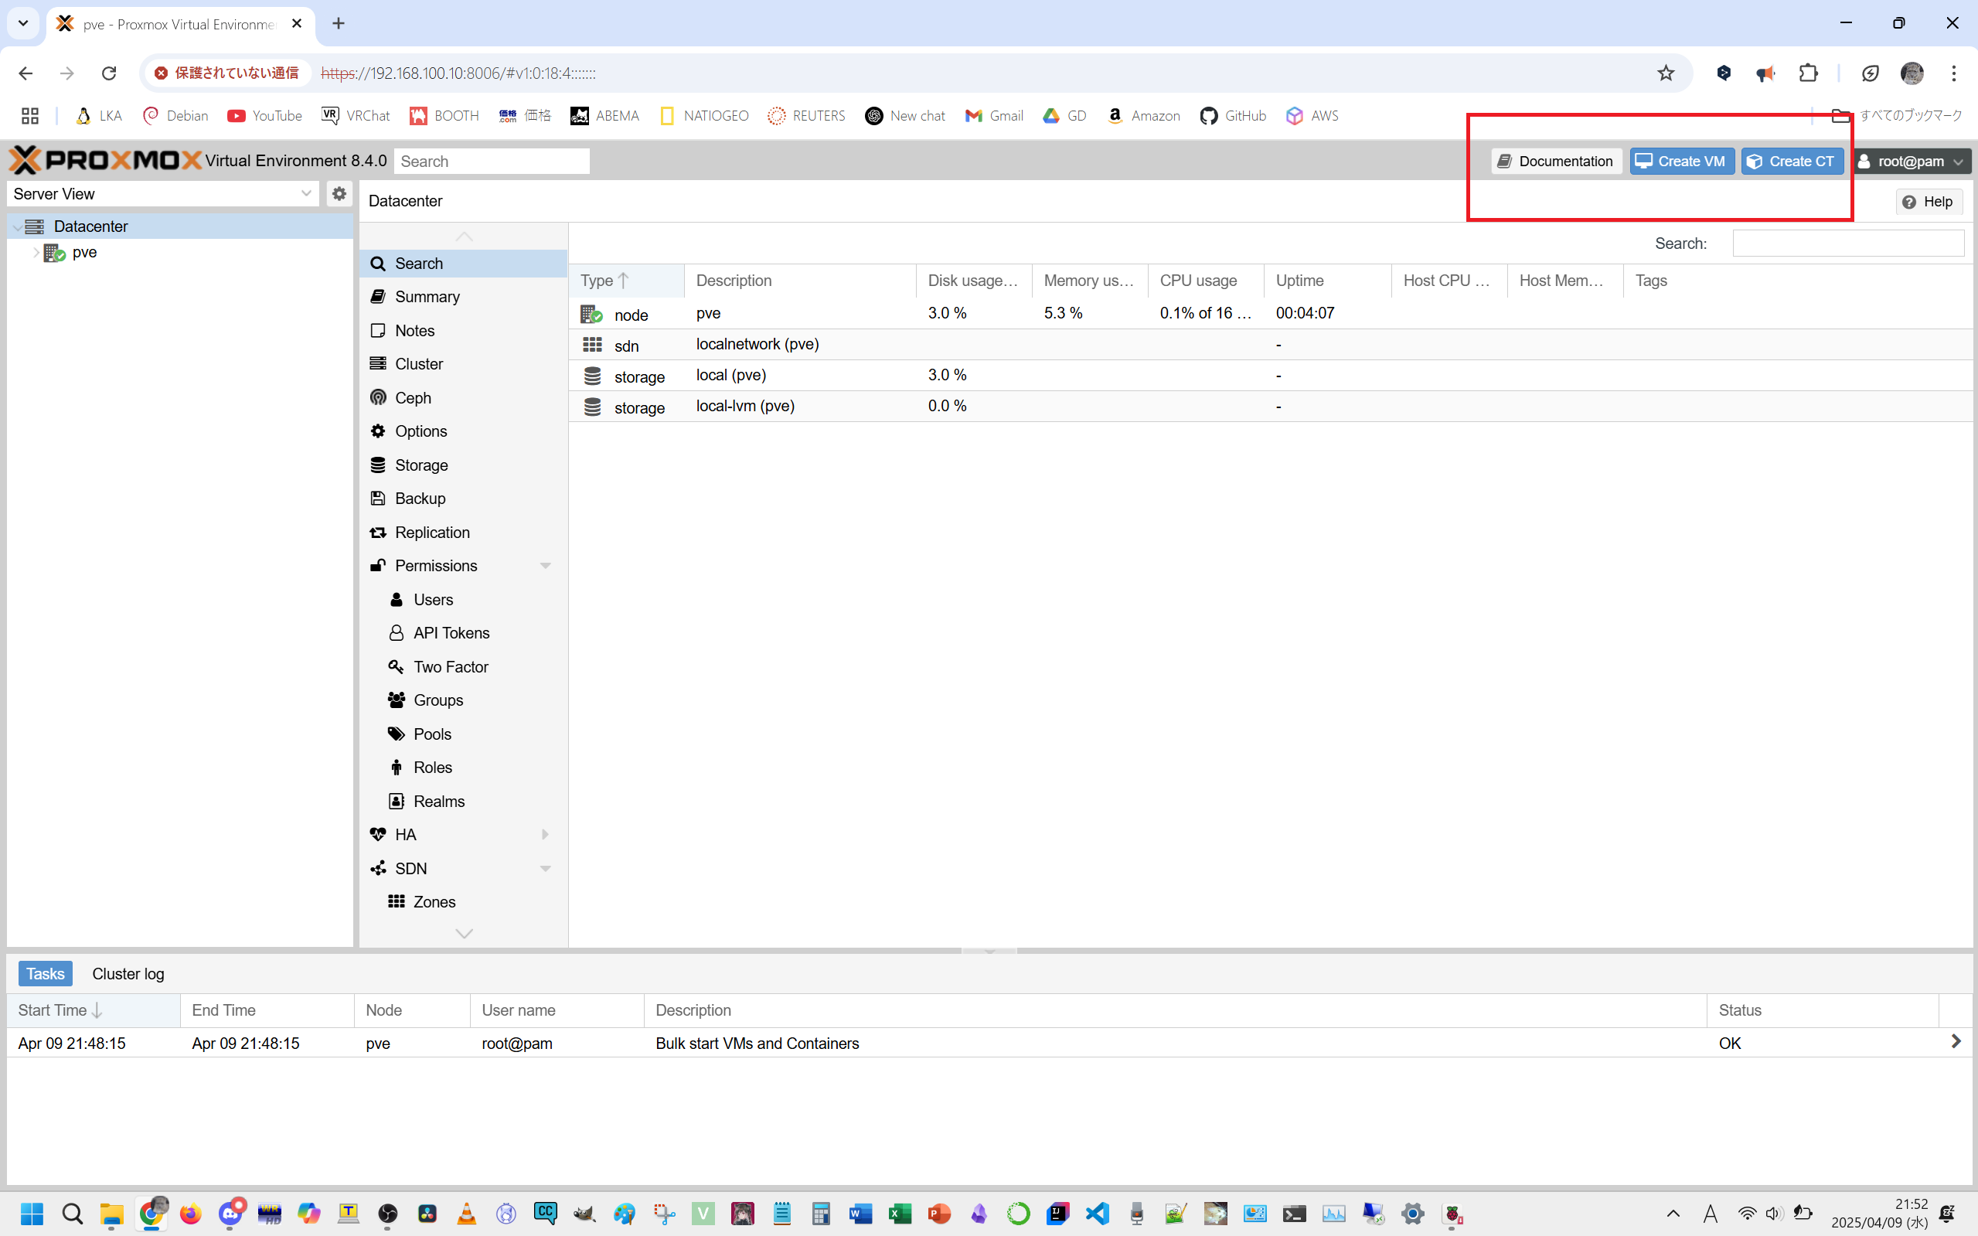Click the Create CT button
The image size is (1978, 1236).
point(1792,161)
